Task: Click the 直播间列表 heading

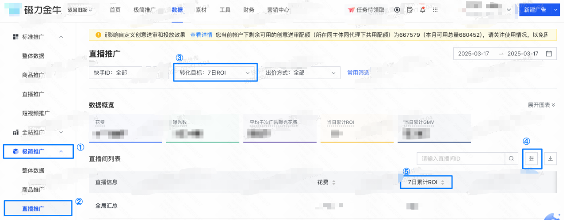Action: coord(105,159)
